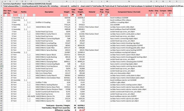Click the Total bodies / Weight from assembly label
184x111 pixels.
56,108
